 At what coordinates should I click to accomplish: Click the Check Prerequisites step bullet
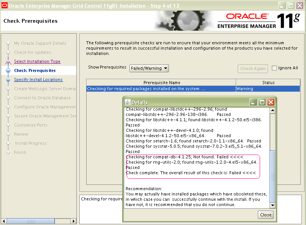click(8, 70)
